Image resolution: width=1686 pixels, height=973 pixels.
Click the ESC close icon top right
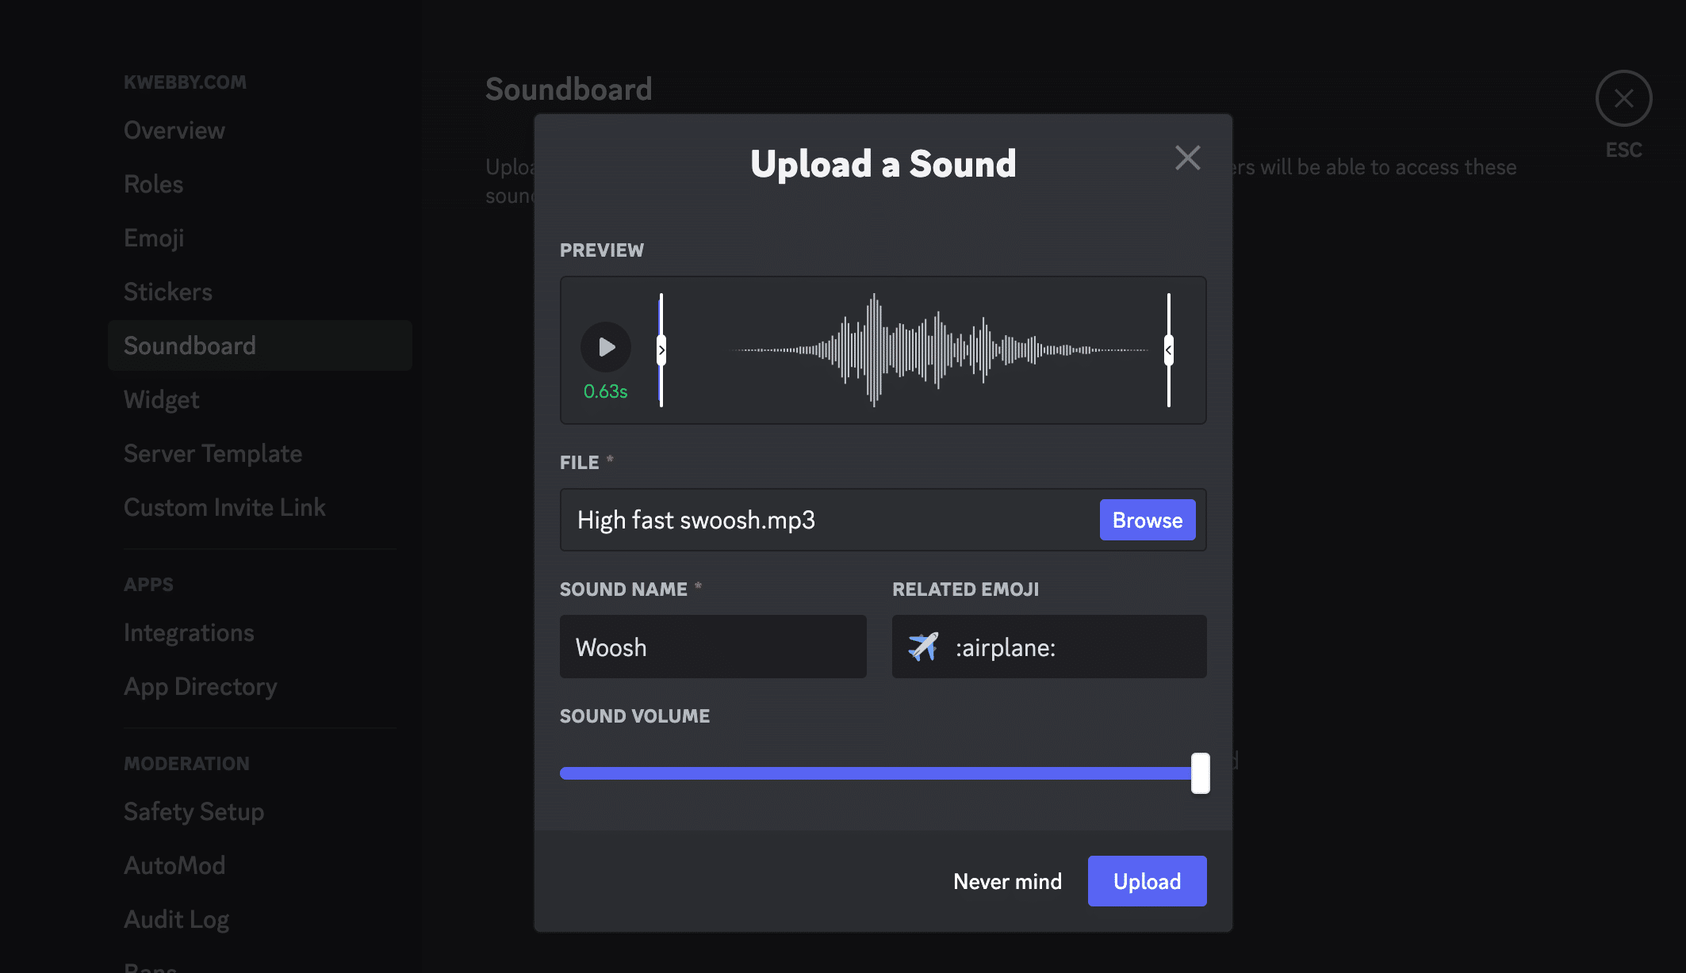[x=1623, y=97]
